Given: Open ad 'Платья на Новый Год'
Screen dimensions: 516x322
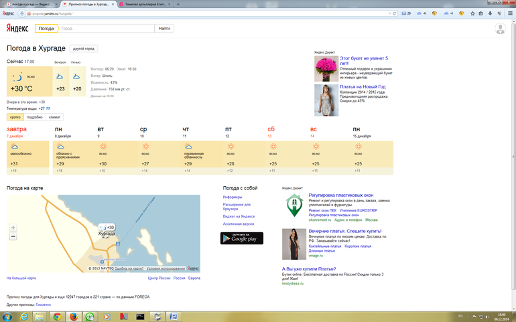Looking at the screenshot, I should point(363,87).
